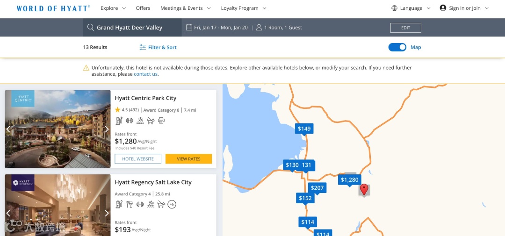
Task: Click Hyatt Regency EV charging icon
Action: click(x=119, y=204)
